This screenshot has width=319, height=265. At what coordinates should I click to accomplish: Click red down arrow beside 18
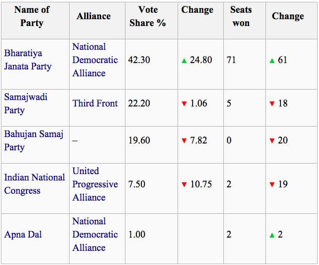click(x=272, y=104)
